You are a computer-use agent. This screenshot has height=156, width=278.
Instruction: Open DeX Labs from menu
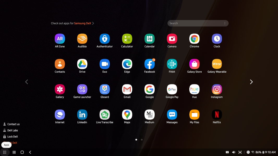tap(13, 131)
